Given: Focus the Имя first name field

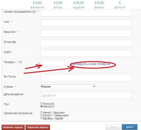Looking at the screenshot, I should click(x=86, y=23).
